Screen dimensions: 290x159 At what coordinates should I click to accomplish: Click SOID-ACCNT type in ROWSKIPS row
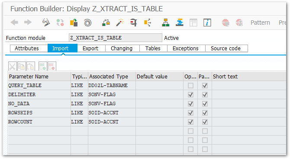pyautogui.click(x=112, y=113)
